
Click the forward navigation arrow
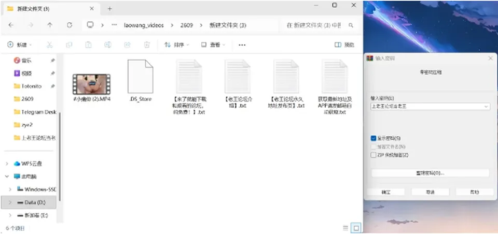[31, 25]
